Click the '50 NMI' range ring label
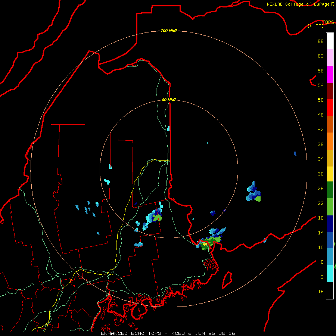 click(x=169, y=100)
